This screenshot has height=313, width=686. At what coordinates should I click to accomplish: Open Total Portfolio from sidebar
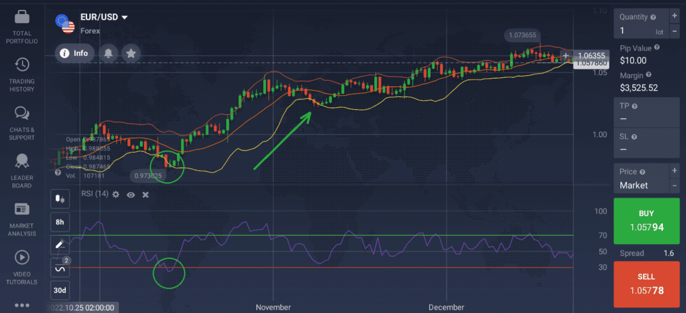(22, 27)
